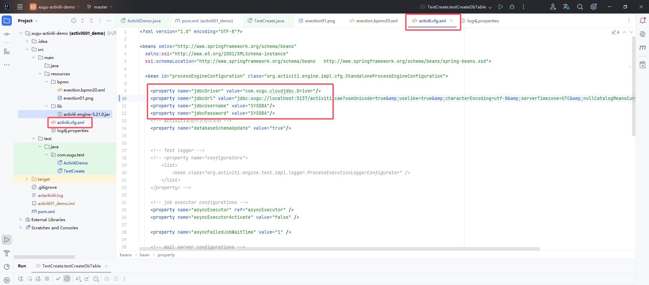
Task: Open the master branch dropdown
Action: [100, 7]
